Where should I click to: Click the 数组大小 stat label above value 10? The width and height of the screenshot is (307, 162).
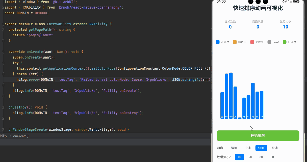(285, 22)
